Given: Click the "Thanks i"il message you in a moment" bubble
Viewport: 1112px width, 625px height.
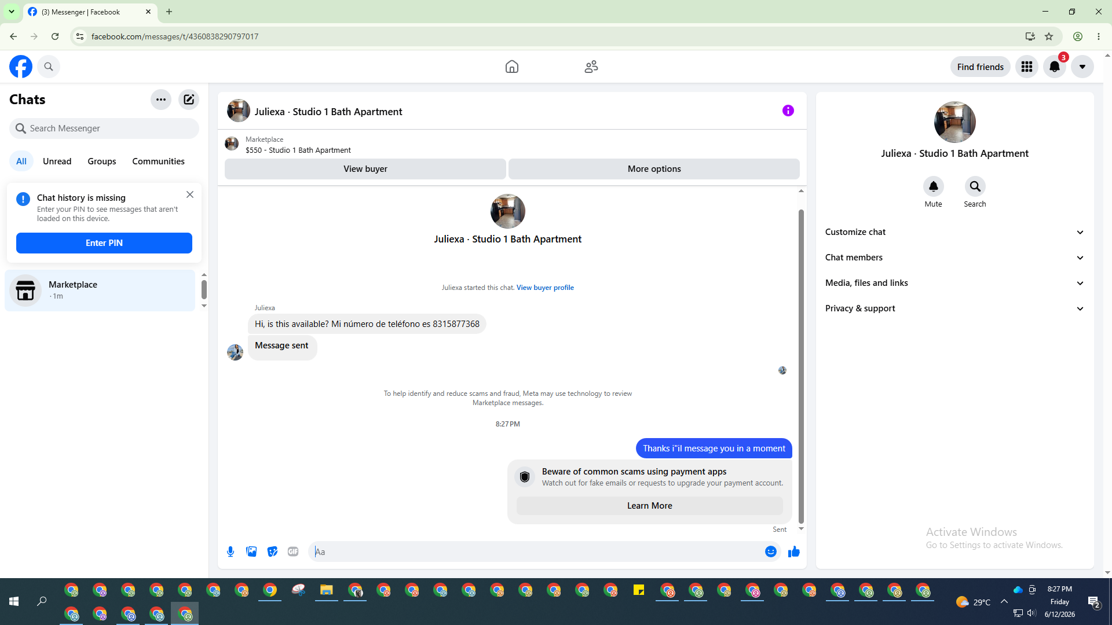Looking at the screenshot, I should pos(714,448).
